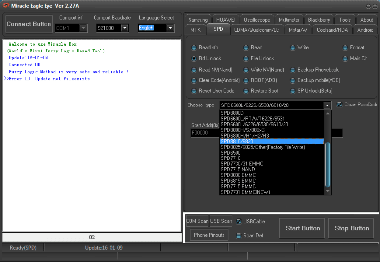This screenshot has width=380, height=262.
Task: Click the Connect Button
Action: 29,24
